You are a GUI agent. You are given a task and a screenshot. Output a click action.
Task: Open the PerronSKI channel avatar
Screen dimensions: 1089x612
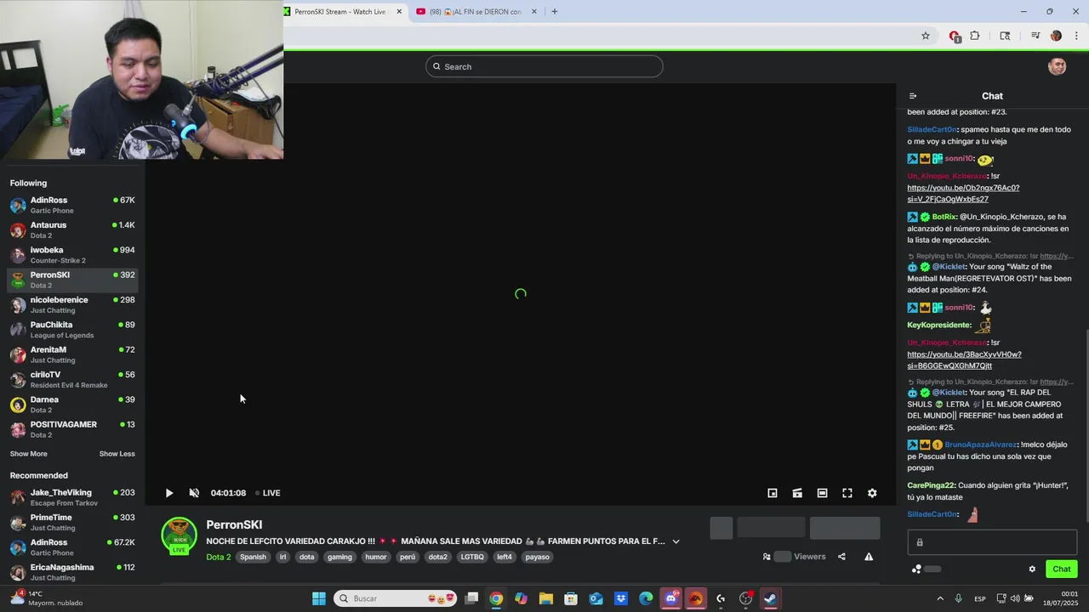179,535
